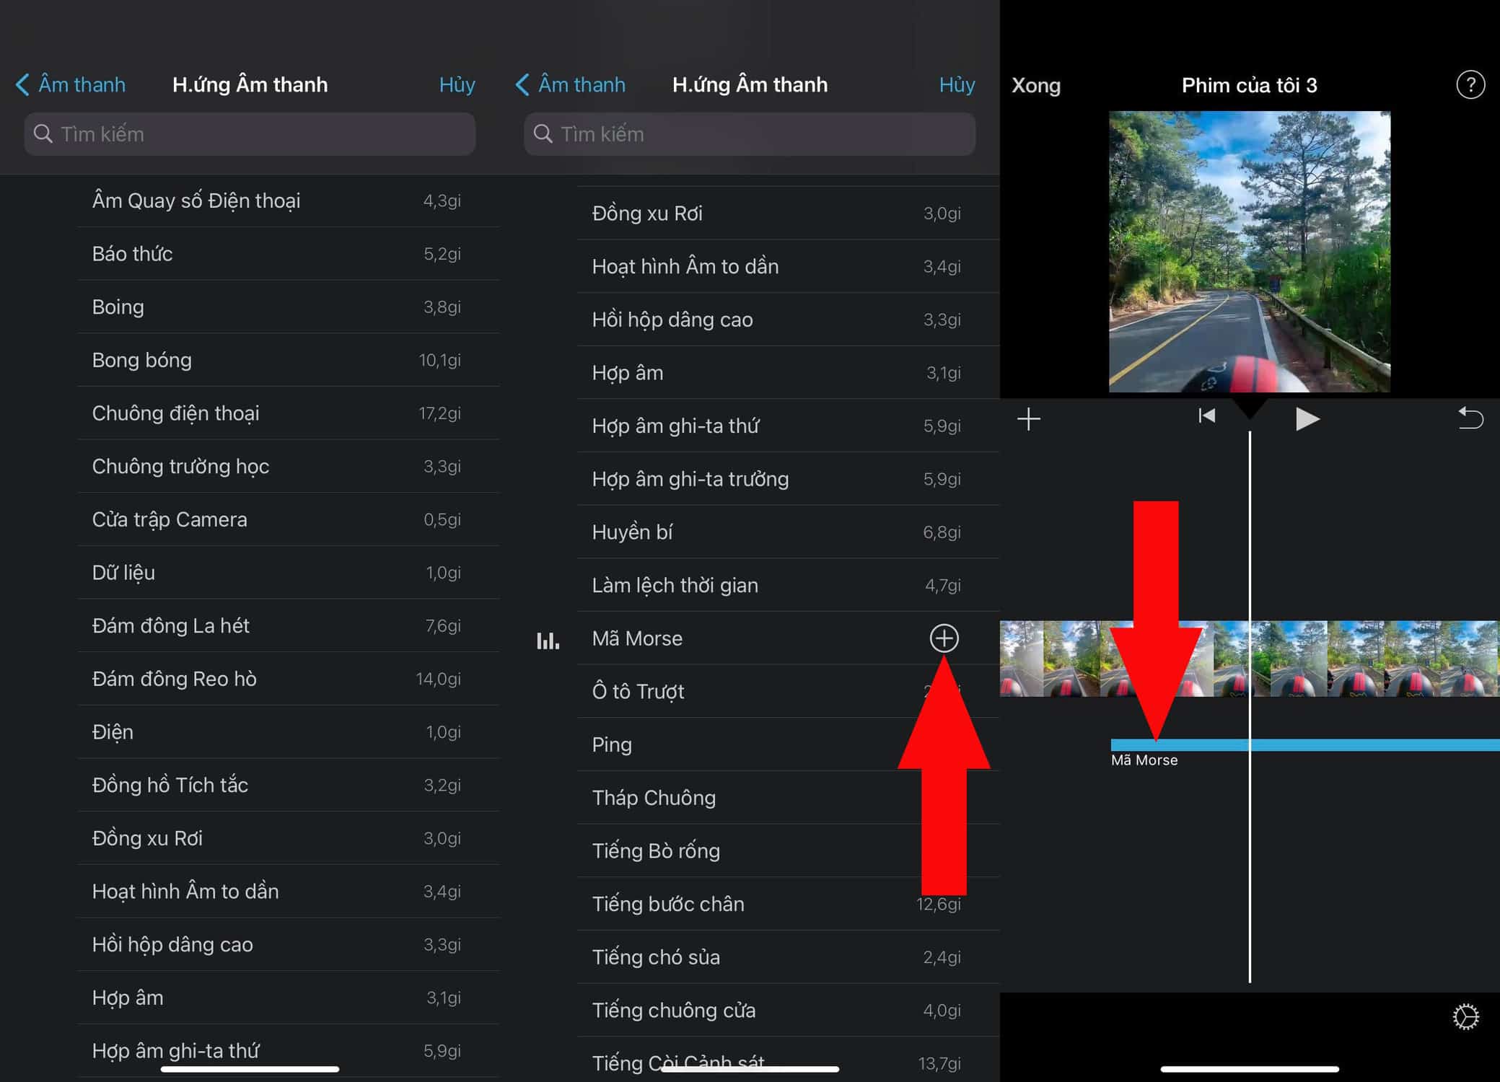The width and height of the screenshot is (1500, 1082).
Task: Tap Xong to finish editing
Action: coord(1035,86)
